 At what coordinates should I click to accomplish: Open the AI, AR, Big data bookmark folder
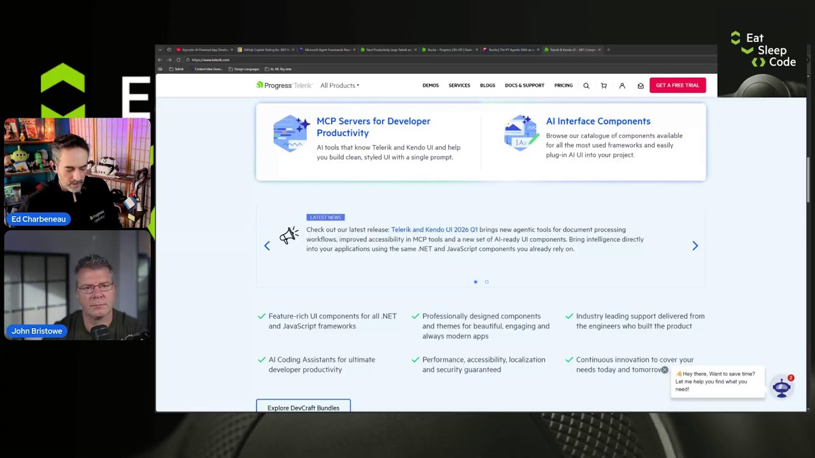278,69
